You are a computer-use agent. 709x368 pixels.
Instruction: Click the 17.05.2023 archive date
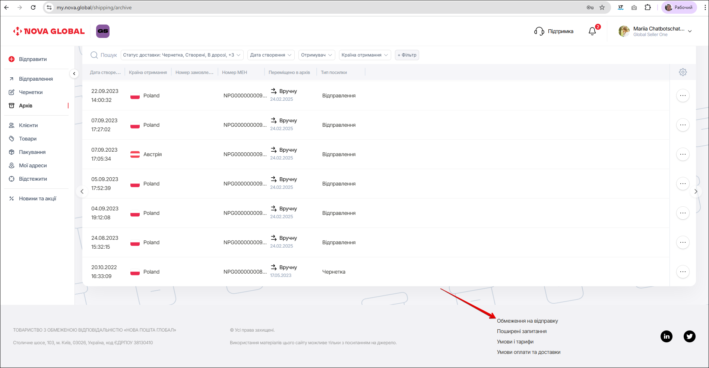(281, 275)
